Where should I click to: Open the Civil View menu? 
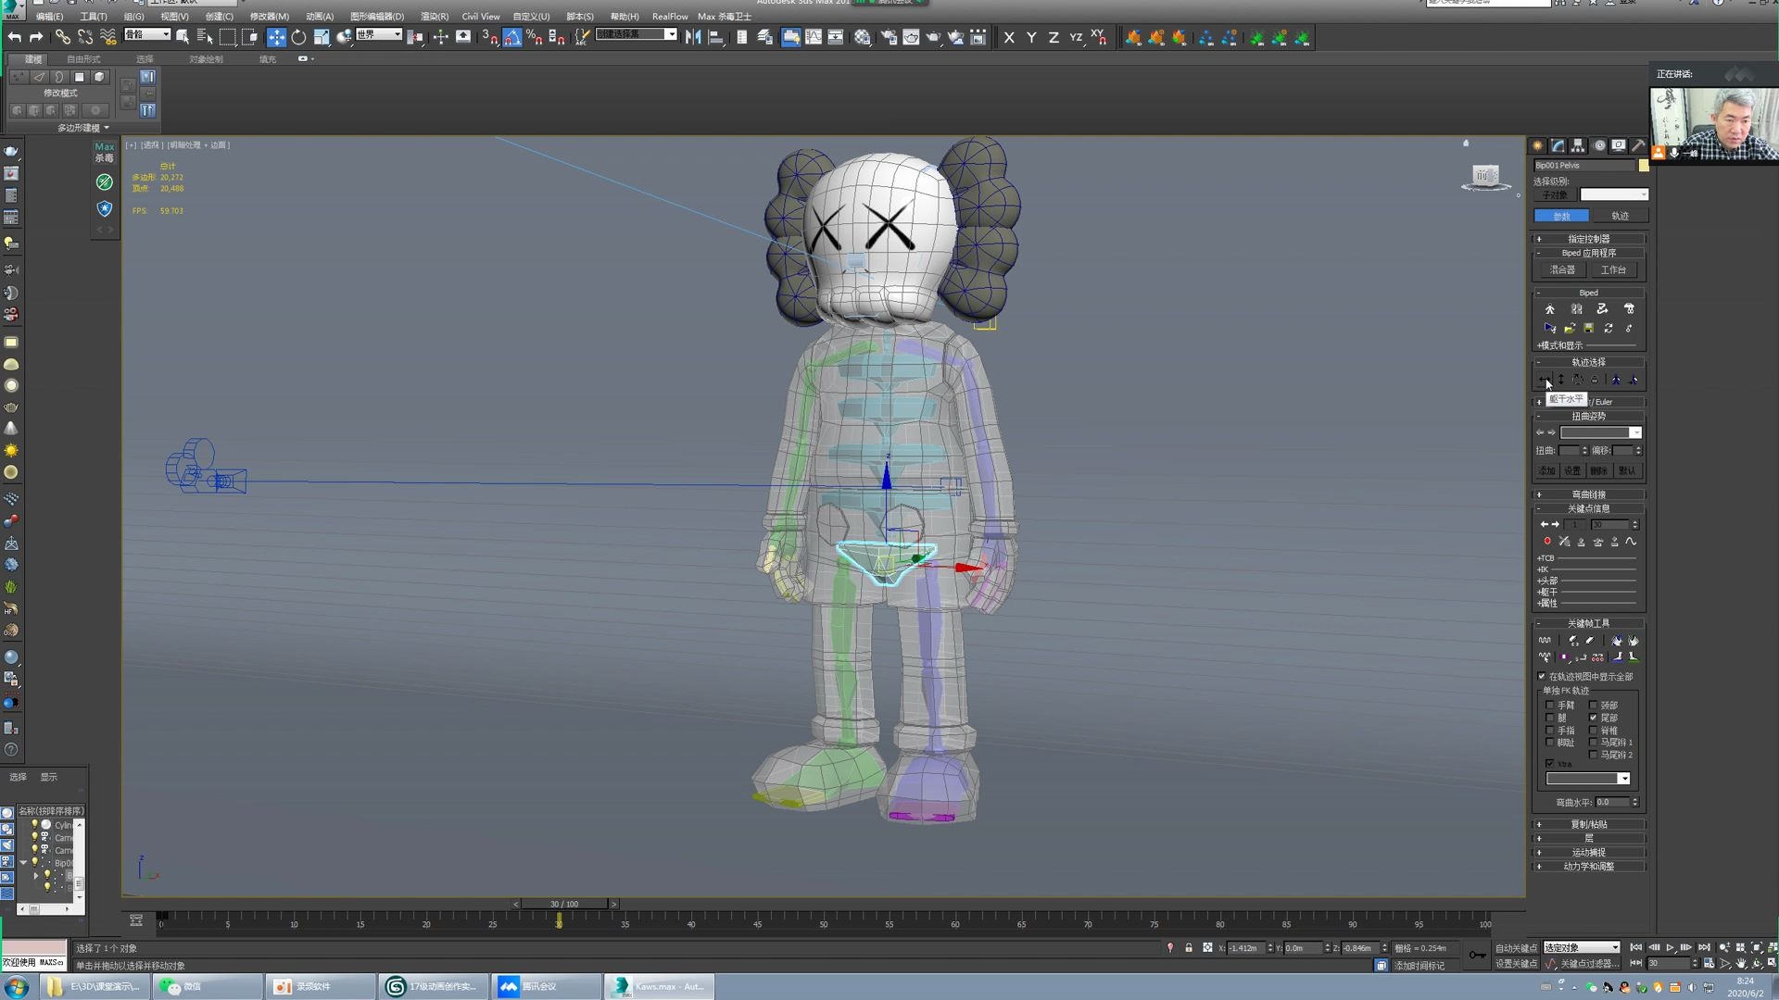click(480, 17)
